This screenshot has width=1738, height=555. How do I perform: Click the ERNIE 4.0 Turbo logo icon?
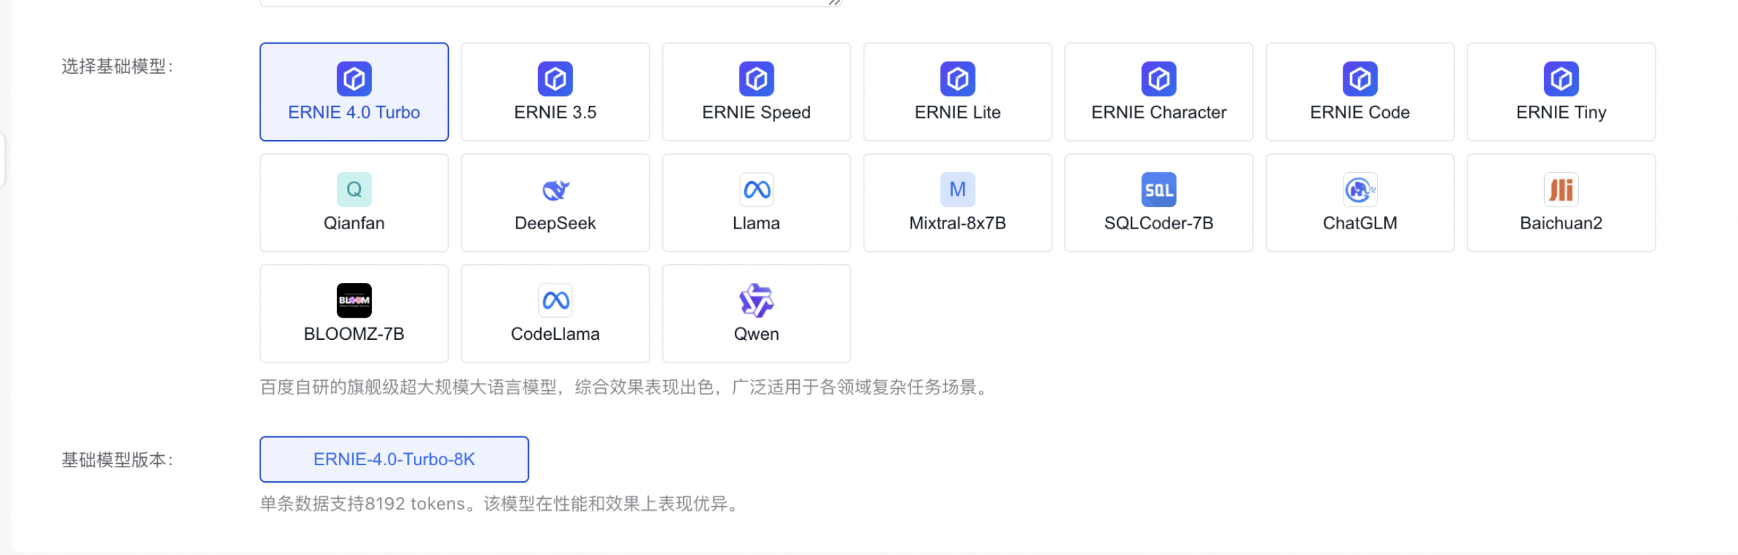[x=354, y=79]
